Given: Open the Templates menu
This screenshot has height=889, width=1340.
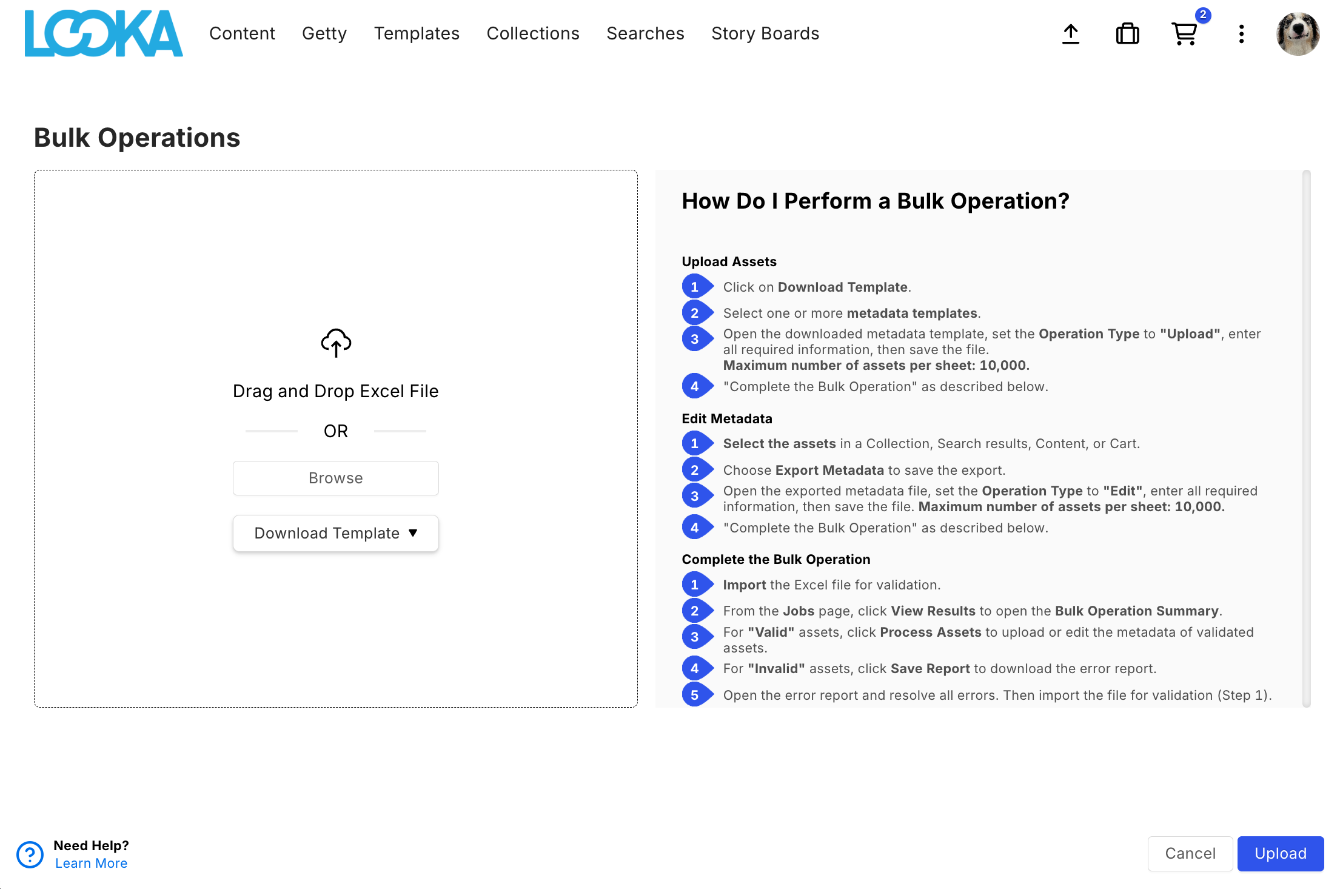Looking at the screenshot, I should point(417,33).
